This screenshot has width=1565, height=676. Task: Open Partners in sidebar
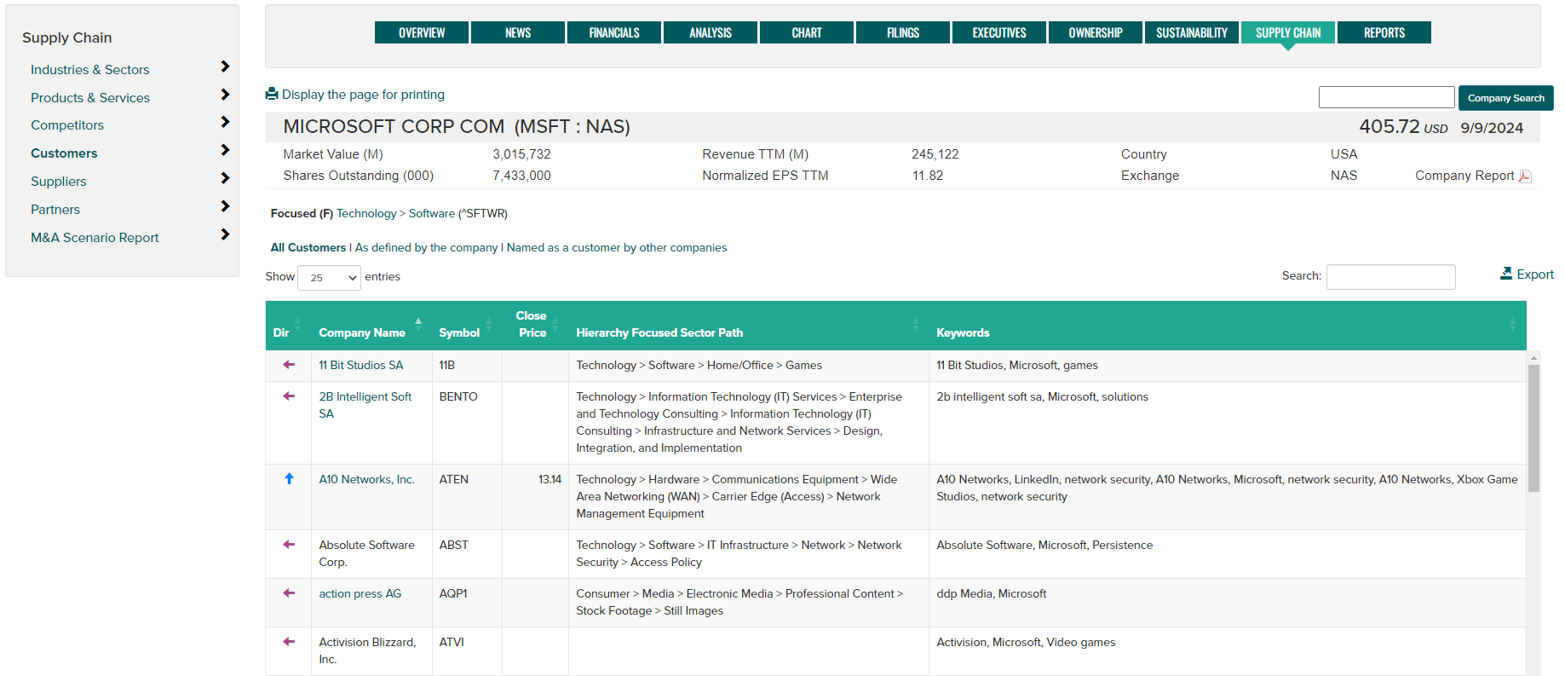55,210
